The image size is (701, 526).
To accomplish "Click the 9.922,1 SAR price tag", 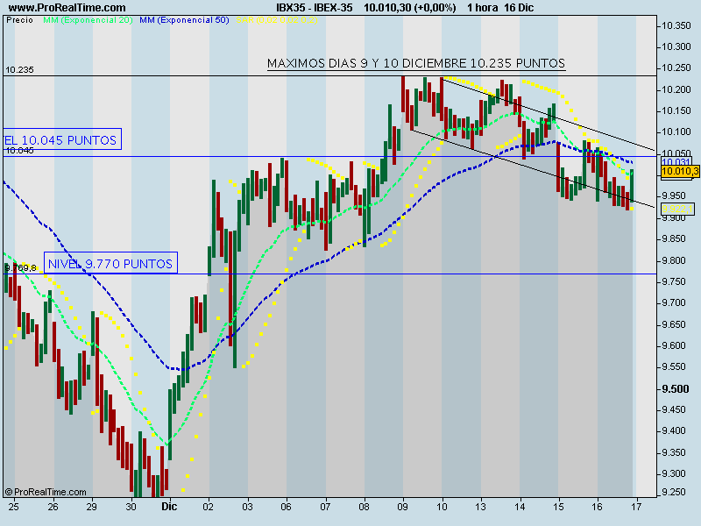I will tap(677, 209).
